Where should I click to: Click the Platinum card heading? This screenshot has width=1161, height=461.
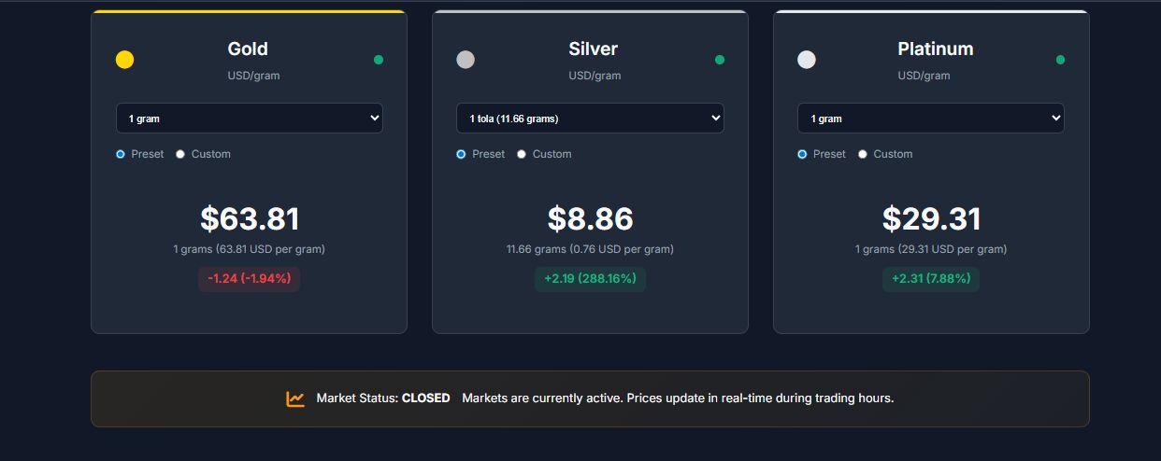click(935, 49)
